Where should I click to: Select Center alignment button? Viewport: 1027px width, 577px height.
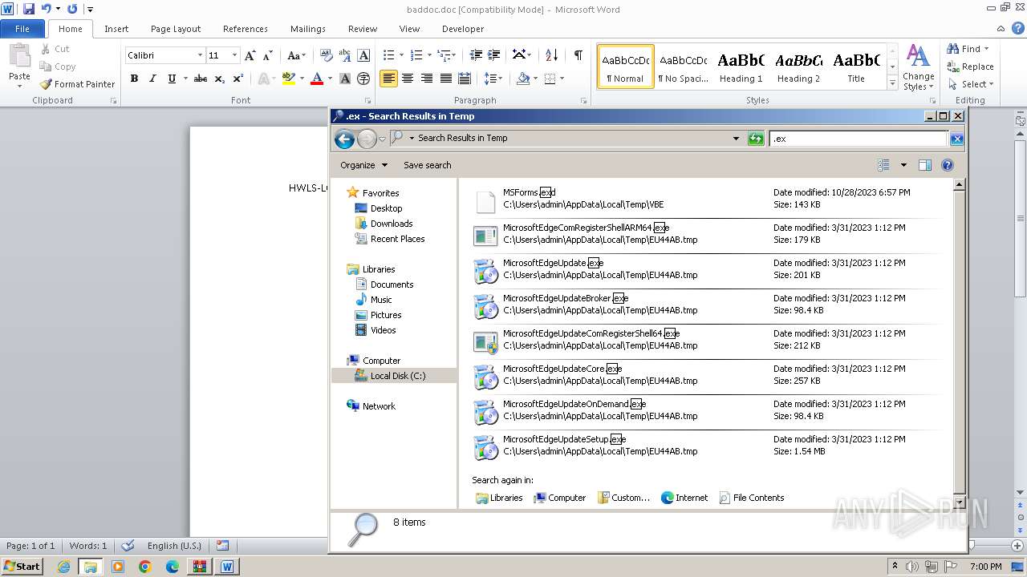tap(408, 79)
